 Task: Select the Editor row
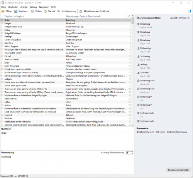point(66,102)
